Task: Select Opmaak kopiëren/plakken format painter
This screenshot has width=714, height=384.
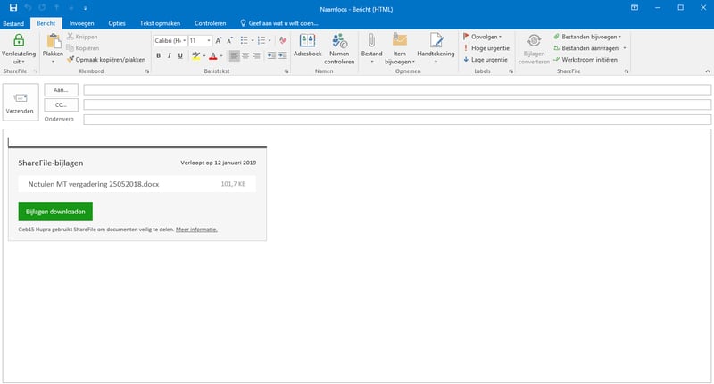Action: click(106, 60)
